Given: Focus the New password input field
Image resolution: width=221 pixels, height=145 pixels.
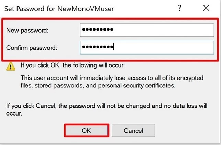Looking at the screenshot, I should (x=147, y=30).
